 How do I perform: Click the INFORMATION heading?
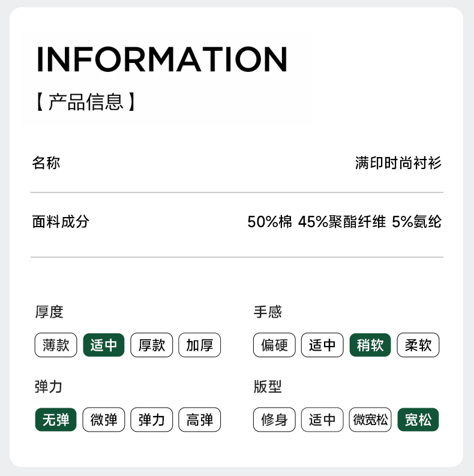pos(162,59)
